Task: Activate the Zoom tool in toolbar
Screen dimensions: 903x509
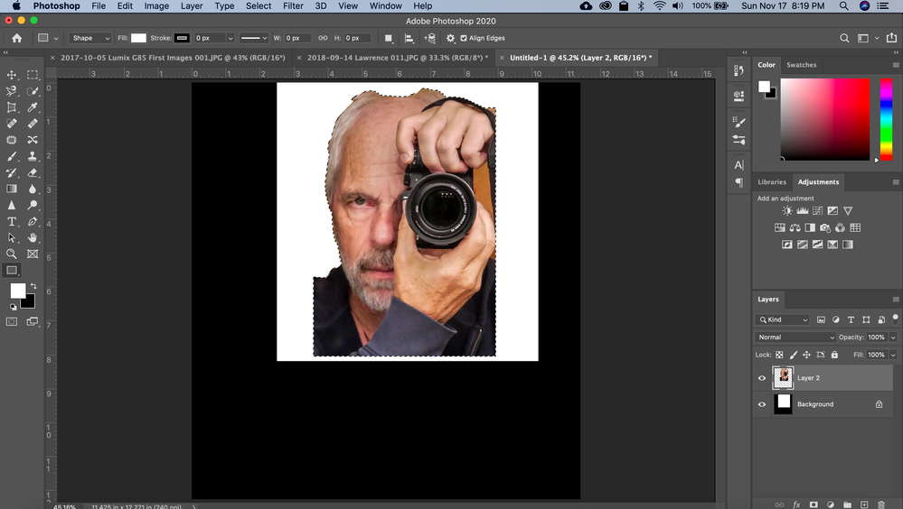Action: coord(12,254)
